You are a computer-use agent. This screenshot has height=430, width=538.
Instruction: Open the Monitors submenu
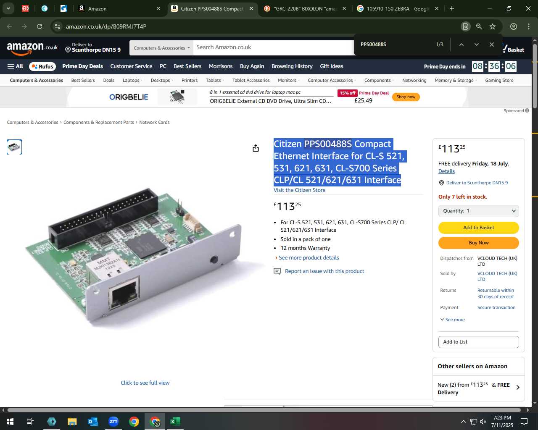click(289, 80)
